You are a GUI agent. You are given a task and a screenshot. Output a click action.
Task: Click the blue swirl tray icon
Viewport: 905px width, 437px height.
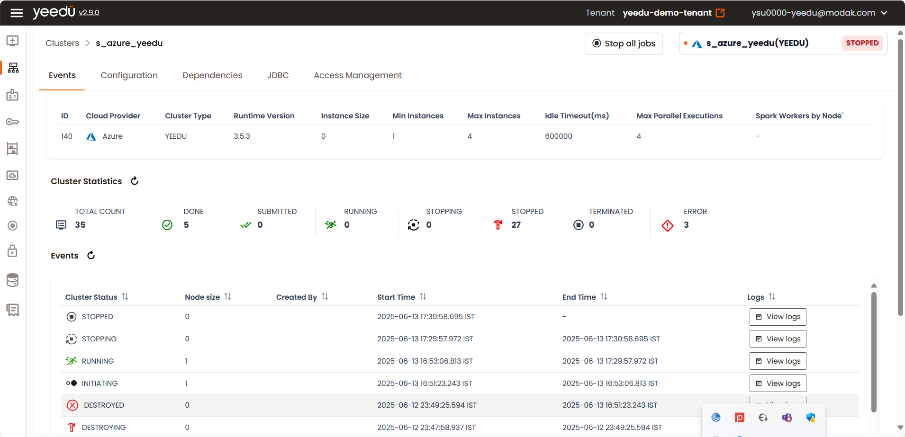(716, 418)
